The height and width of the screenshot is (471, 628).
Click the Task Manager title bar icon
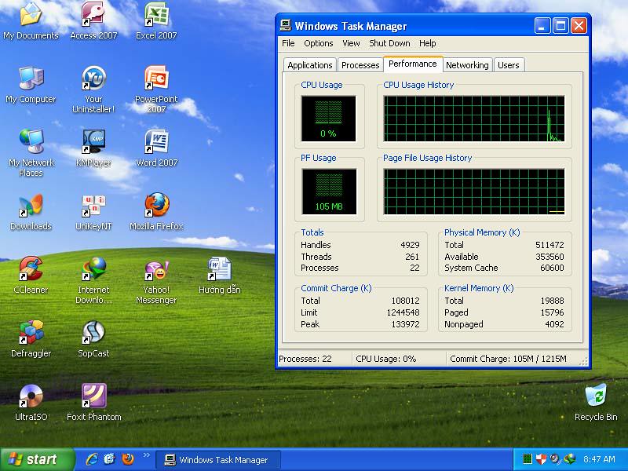(x=286, y=26)
